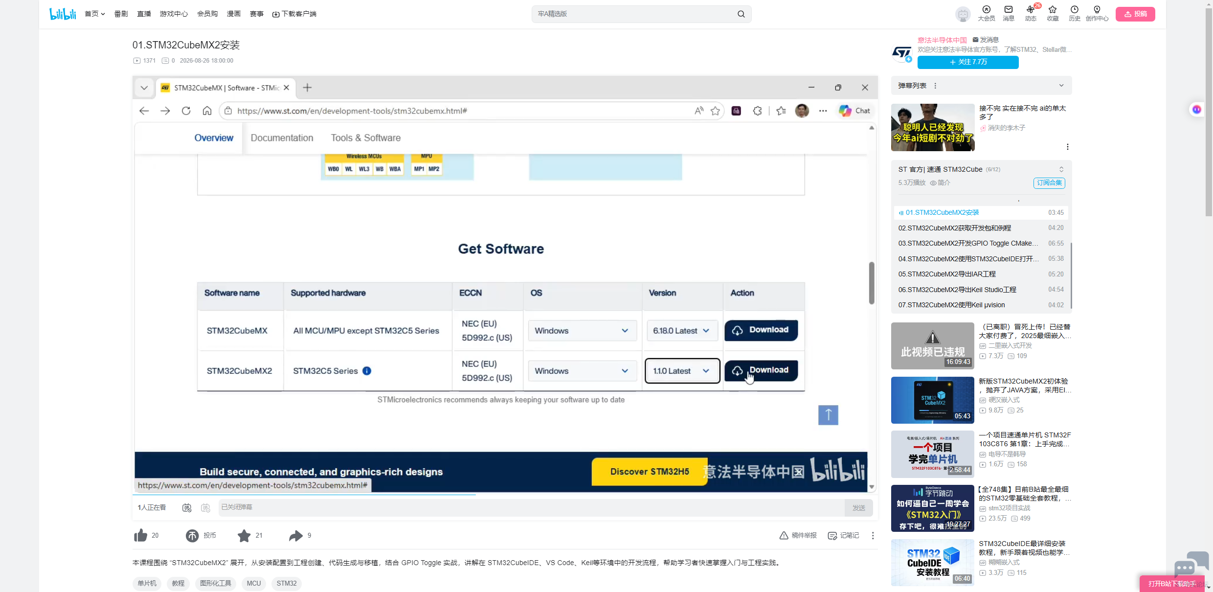Open the 历史 history icon

pyautogui.click(x=1074, y=13)
